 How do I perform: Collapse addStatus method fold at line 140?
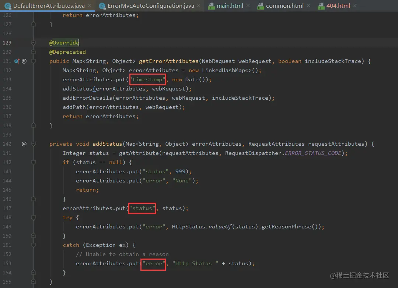(33, 144)
